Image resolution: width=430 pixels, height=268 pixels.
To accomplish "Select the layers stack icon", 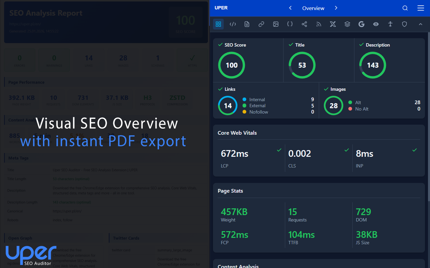I will [x=347, y=24].
